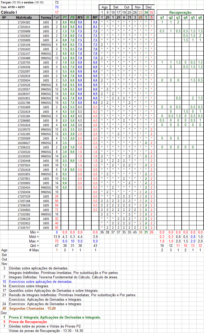Click the MS column header
Image resolution: width=204 pixels, height=333 pixels.
tap(80, 17)
